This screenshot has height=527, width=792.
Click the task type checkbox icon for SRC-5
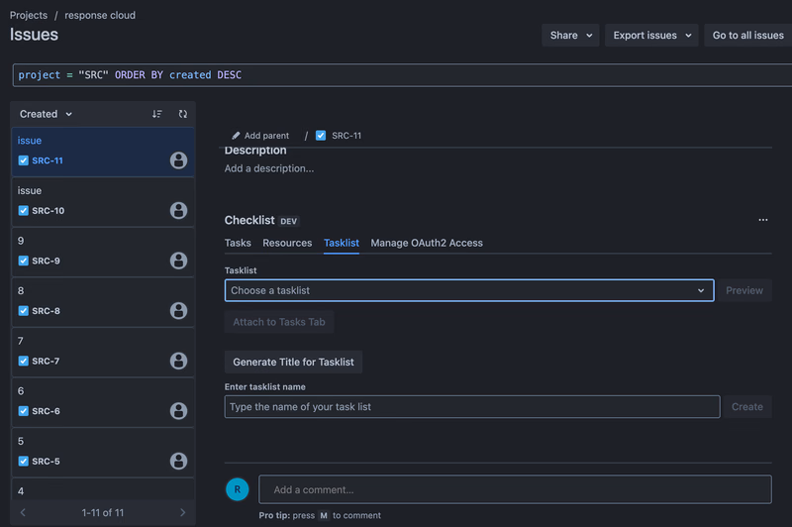23,461
